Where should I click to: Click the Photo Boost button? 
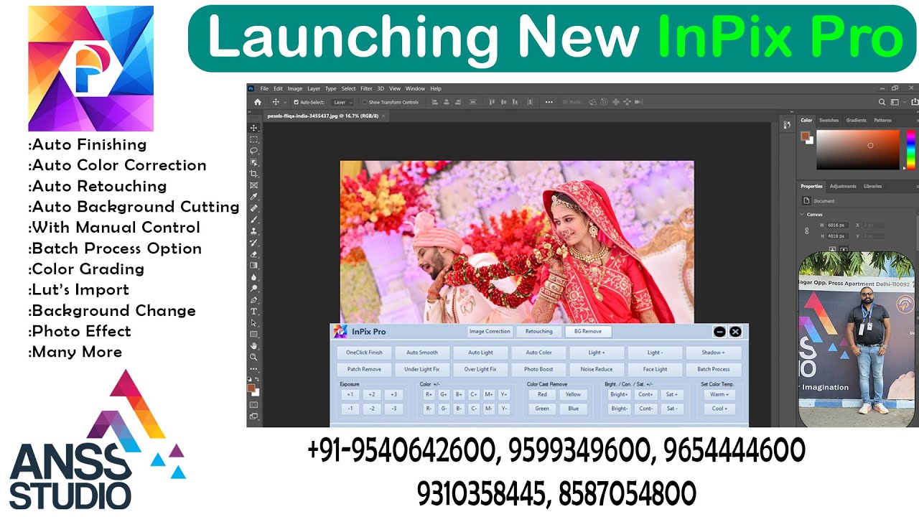click(538, 369)
